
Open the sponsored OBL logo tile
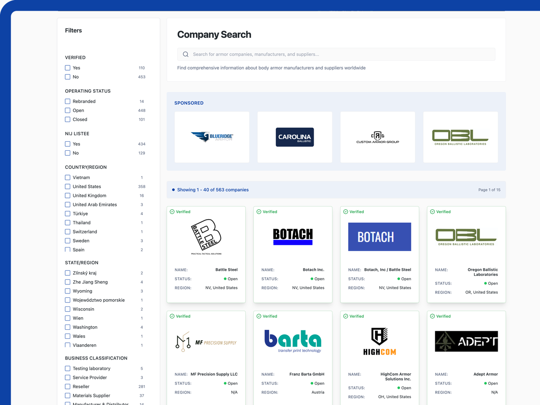[x=460, y=137]
